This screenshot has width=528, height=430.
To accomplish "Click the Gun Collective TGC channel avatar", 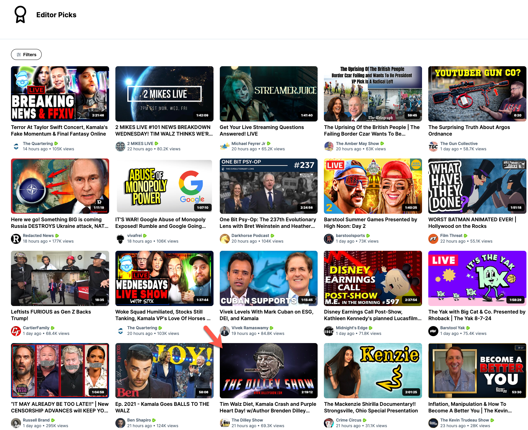I will tap(433, 147).
